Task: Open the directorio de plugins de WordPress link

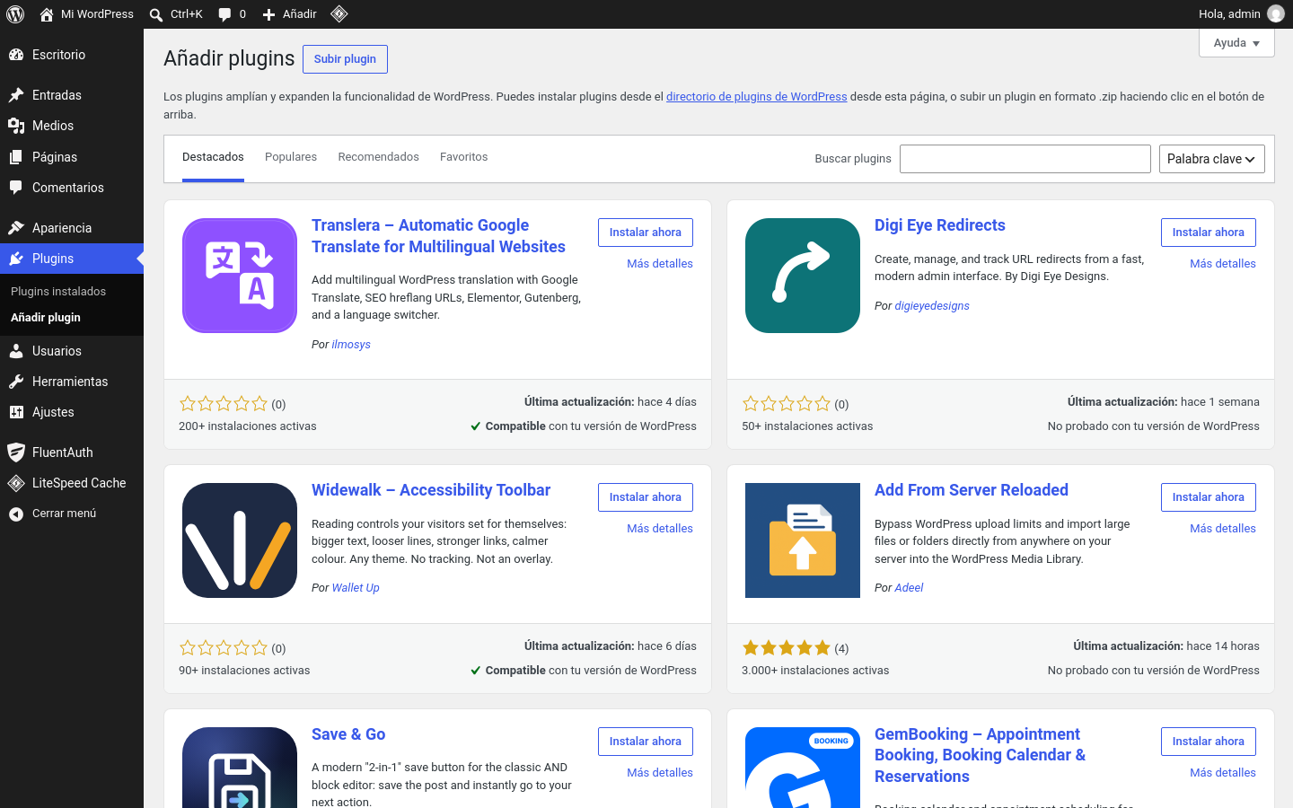Action: (x=756, y=97)
